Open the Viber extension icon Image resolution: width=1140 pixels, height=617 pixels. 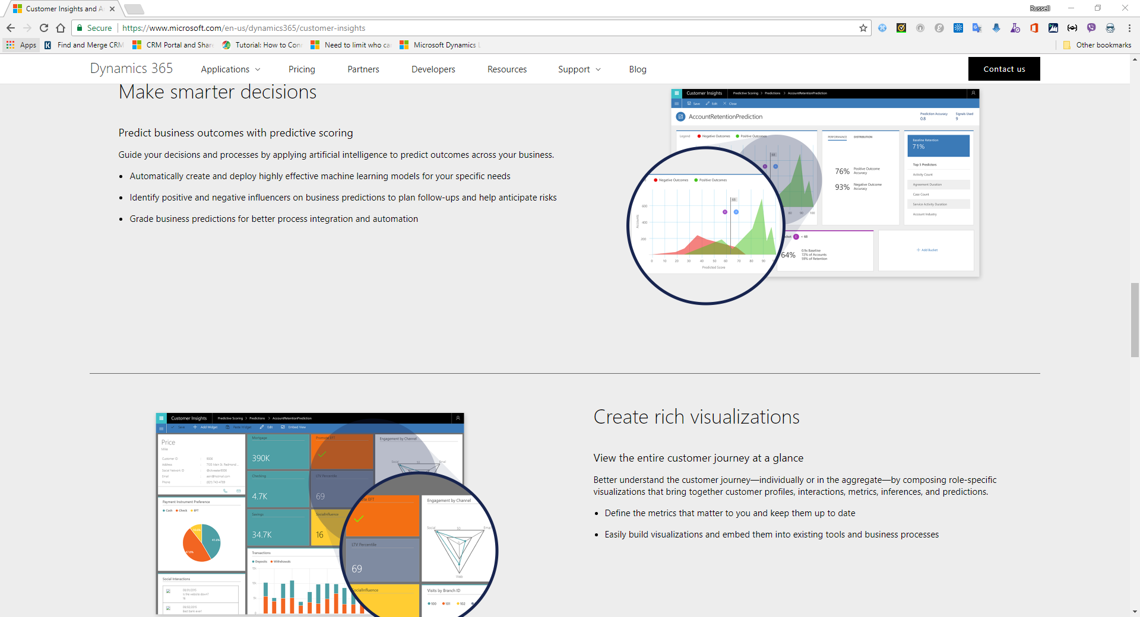[x=1091, y=28]
